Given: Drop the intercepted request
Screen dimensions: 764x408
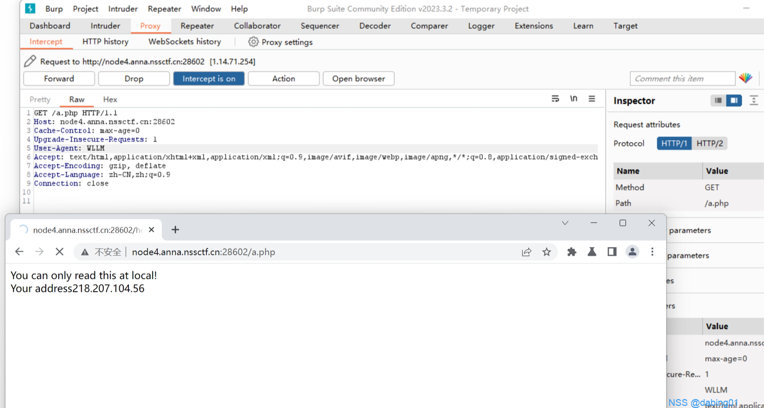Looking at the screenshot, I should [134, 79].
